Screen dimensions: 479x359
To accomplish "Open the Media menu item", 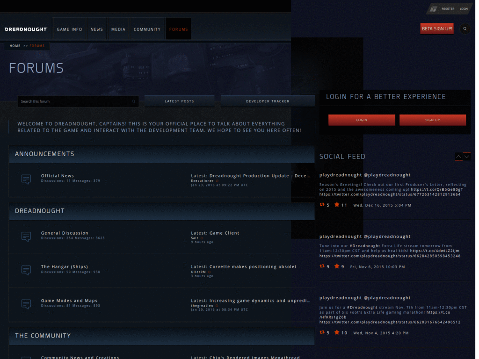I will click(x=118, y=29).
